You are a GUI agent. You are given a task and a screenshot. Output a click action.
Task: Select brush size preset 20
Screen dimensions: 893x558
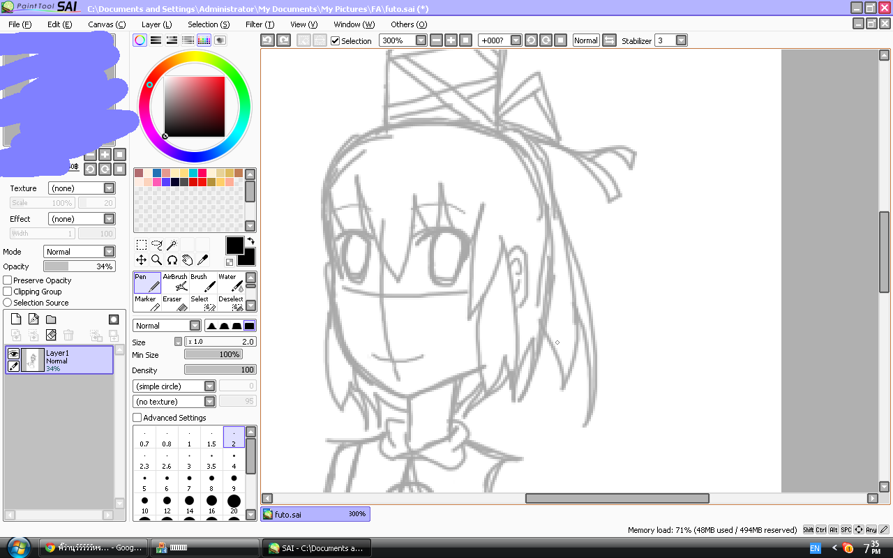coord(234,505)
